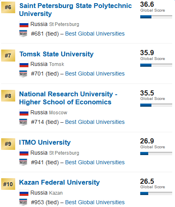Click Best badge icon next to #681
175x207 pixels.
23,34
